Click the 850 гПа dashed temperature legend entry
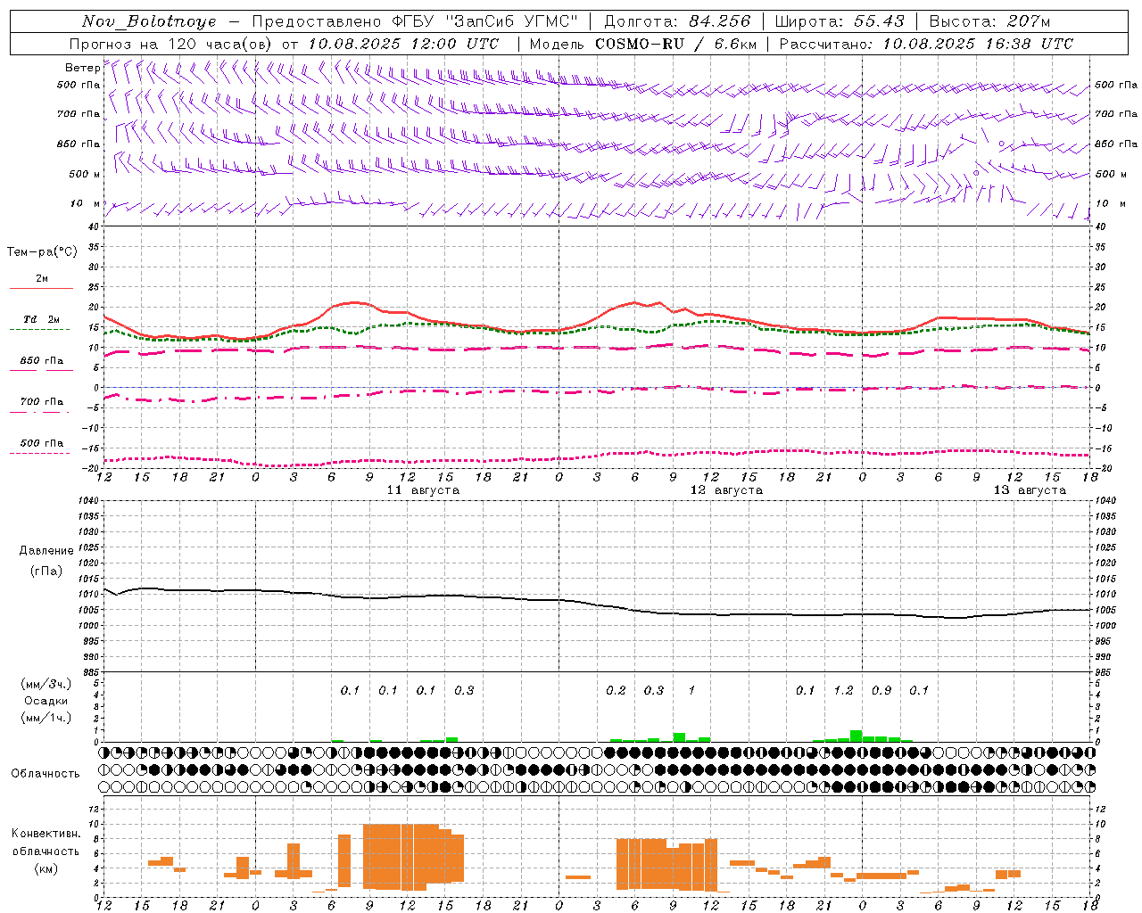 [x=41, y=365]
